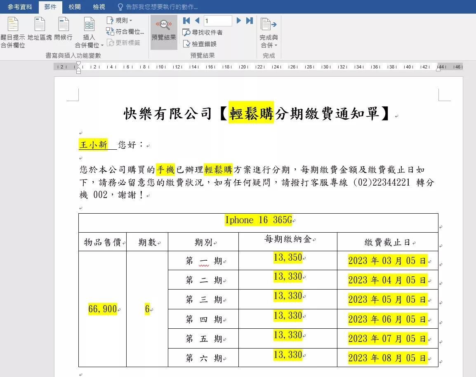Viewport: 476px width, 377px height.
Task: Open the Rules (規則) dropdown
Action: point(119,20)
